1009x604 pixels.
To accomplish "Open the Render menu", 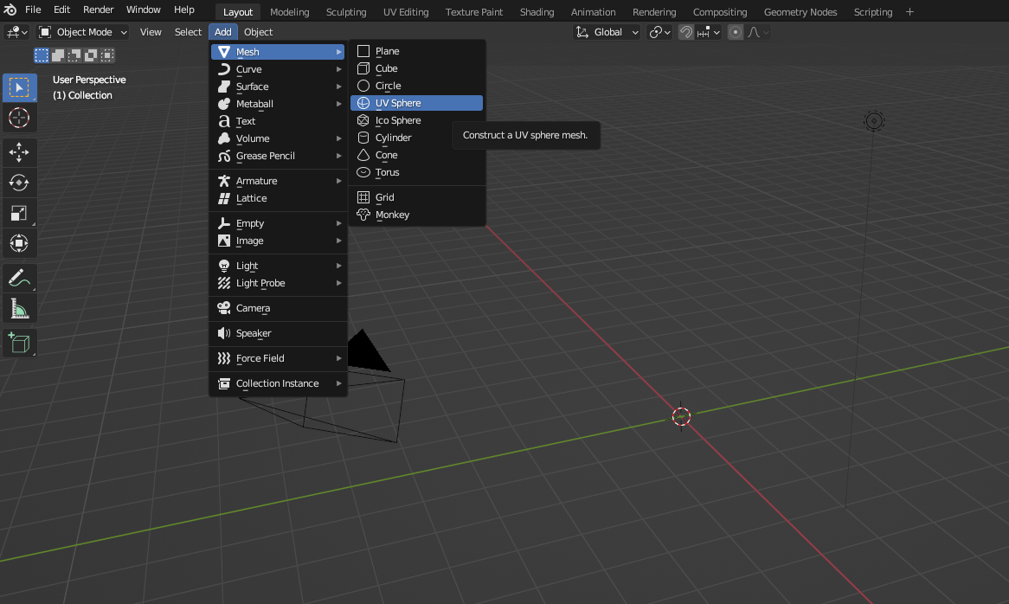I will 98,10.
